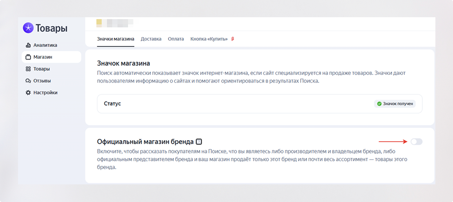Click the purple star Товары logo icon
This screenshot has width=453, height=202.
28,28
